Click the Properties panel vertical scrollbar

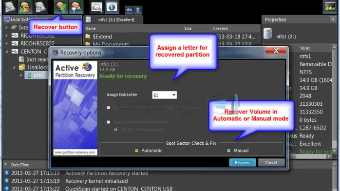[x=335, y=99]
